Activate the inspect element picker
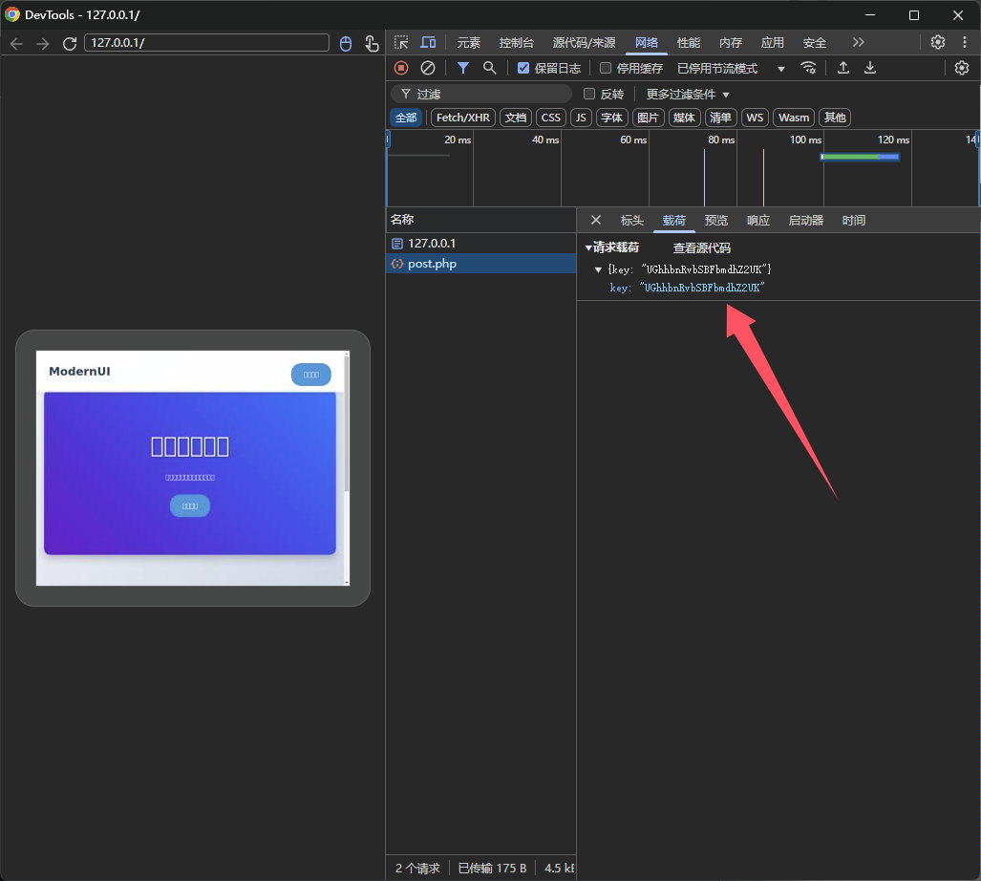Screen dimensions: 981x881 click(x=401, y=43)
